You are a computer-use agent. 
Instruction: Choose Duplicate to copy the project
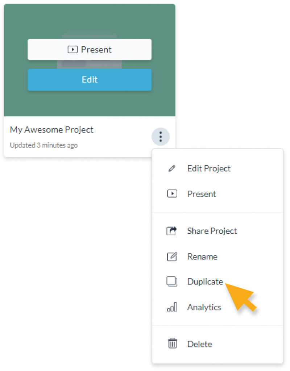tap(205, 281)
